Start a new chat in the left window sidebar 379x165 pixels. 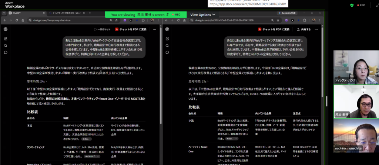[x=6, y=39]
